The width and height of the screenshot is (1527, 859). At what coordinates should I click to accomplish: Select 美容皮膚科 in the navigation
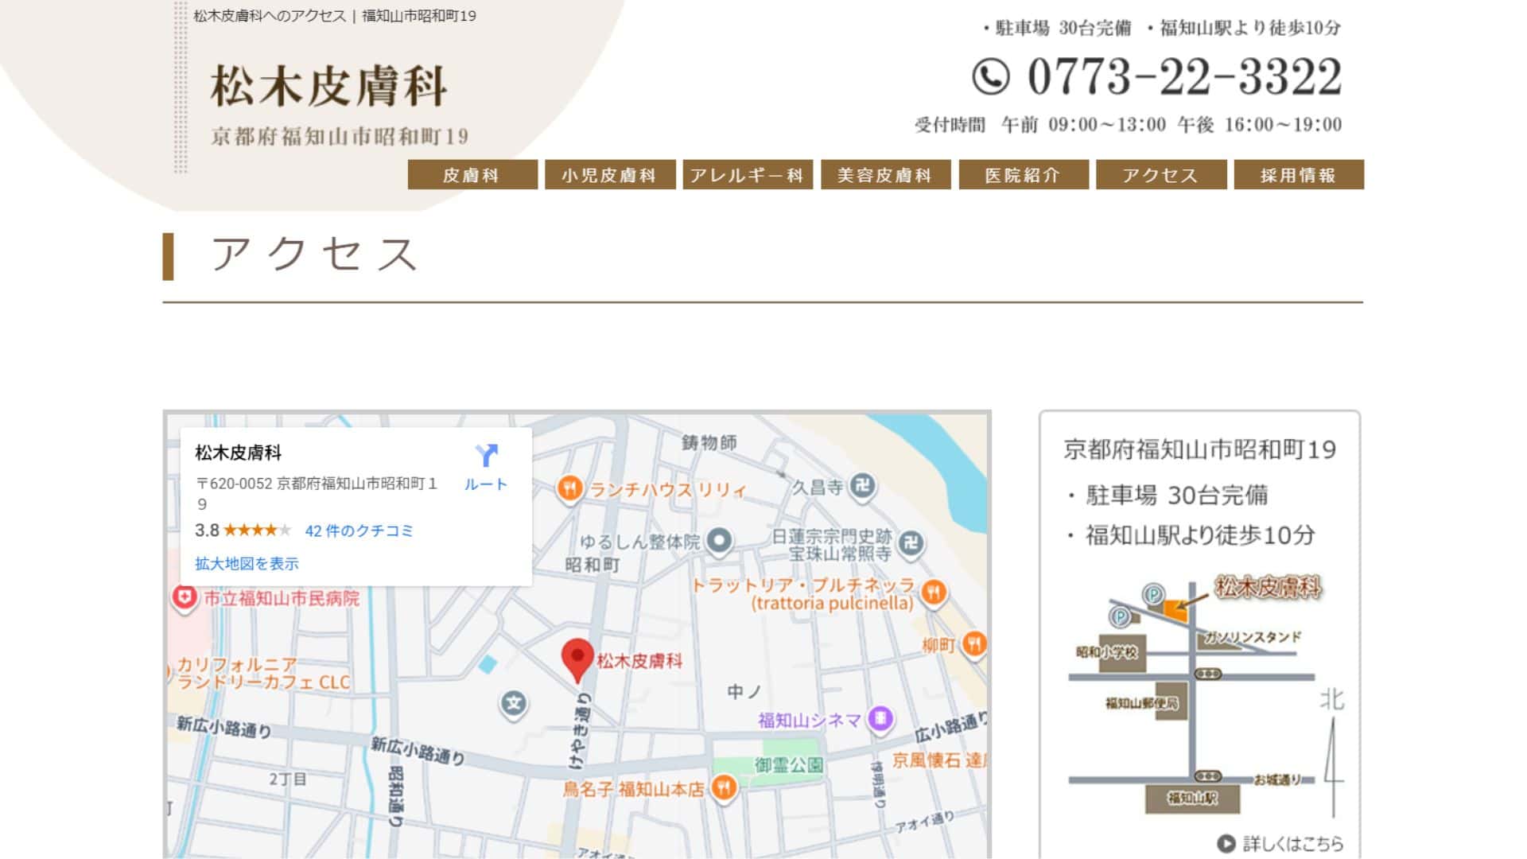pyautogui.click(x=884, y=175)
